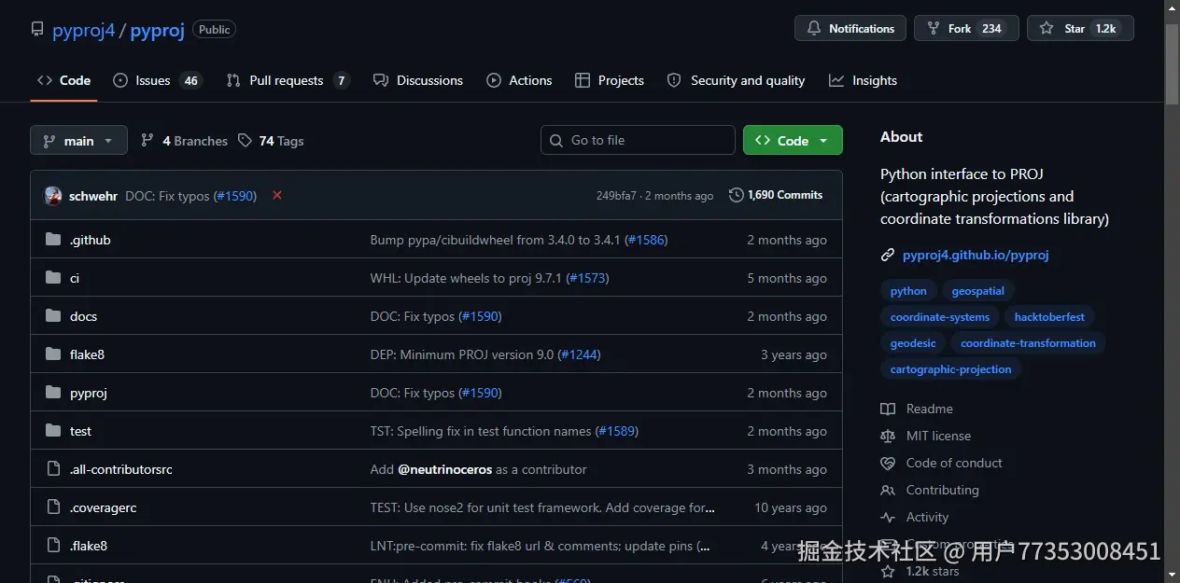Open pull request #1589 link

pos(616,431)
